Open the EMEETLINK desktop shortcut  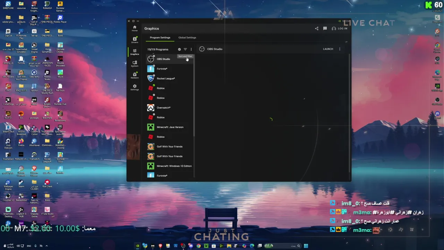(8, 6)
